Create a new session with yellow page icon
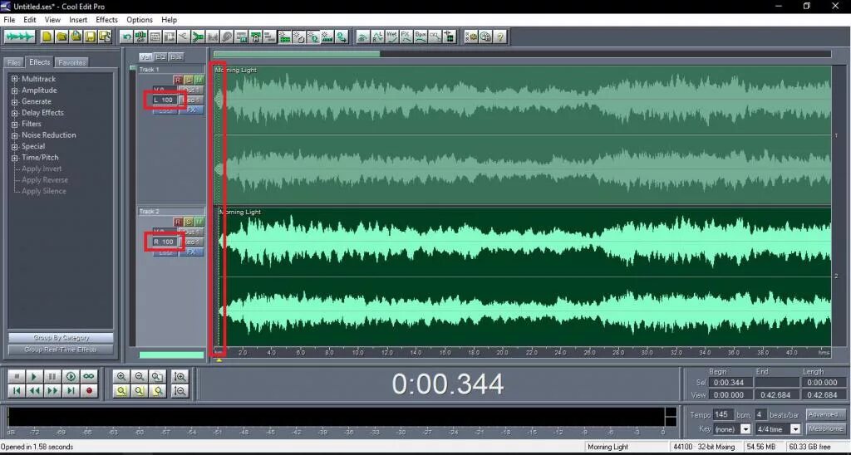This screenshot has width=851, height=455. [47, 37]
